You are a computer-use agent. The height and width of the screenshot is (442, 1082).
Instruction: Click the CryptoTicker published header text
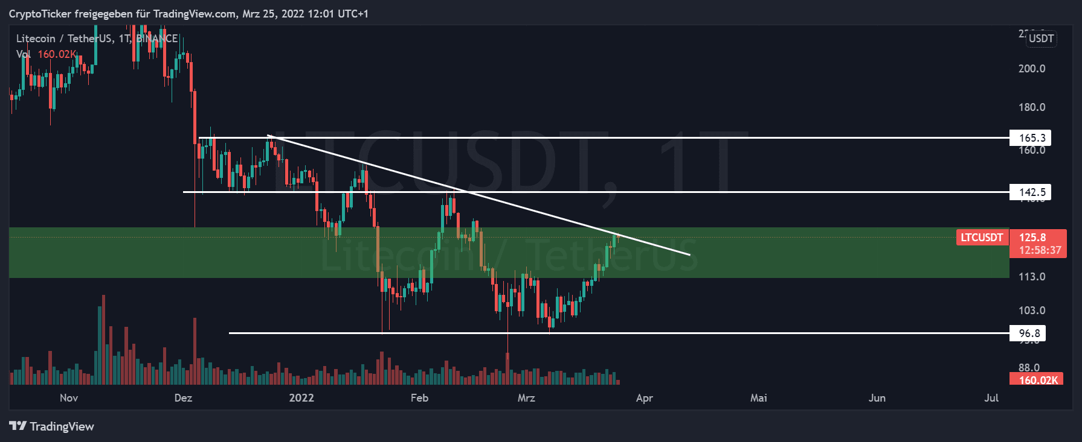coord(188,14)
